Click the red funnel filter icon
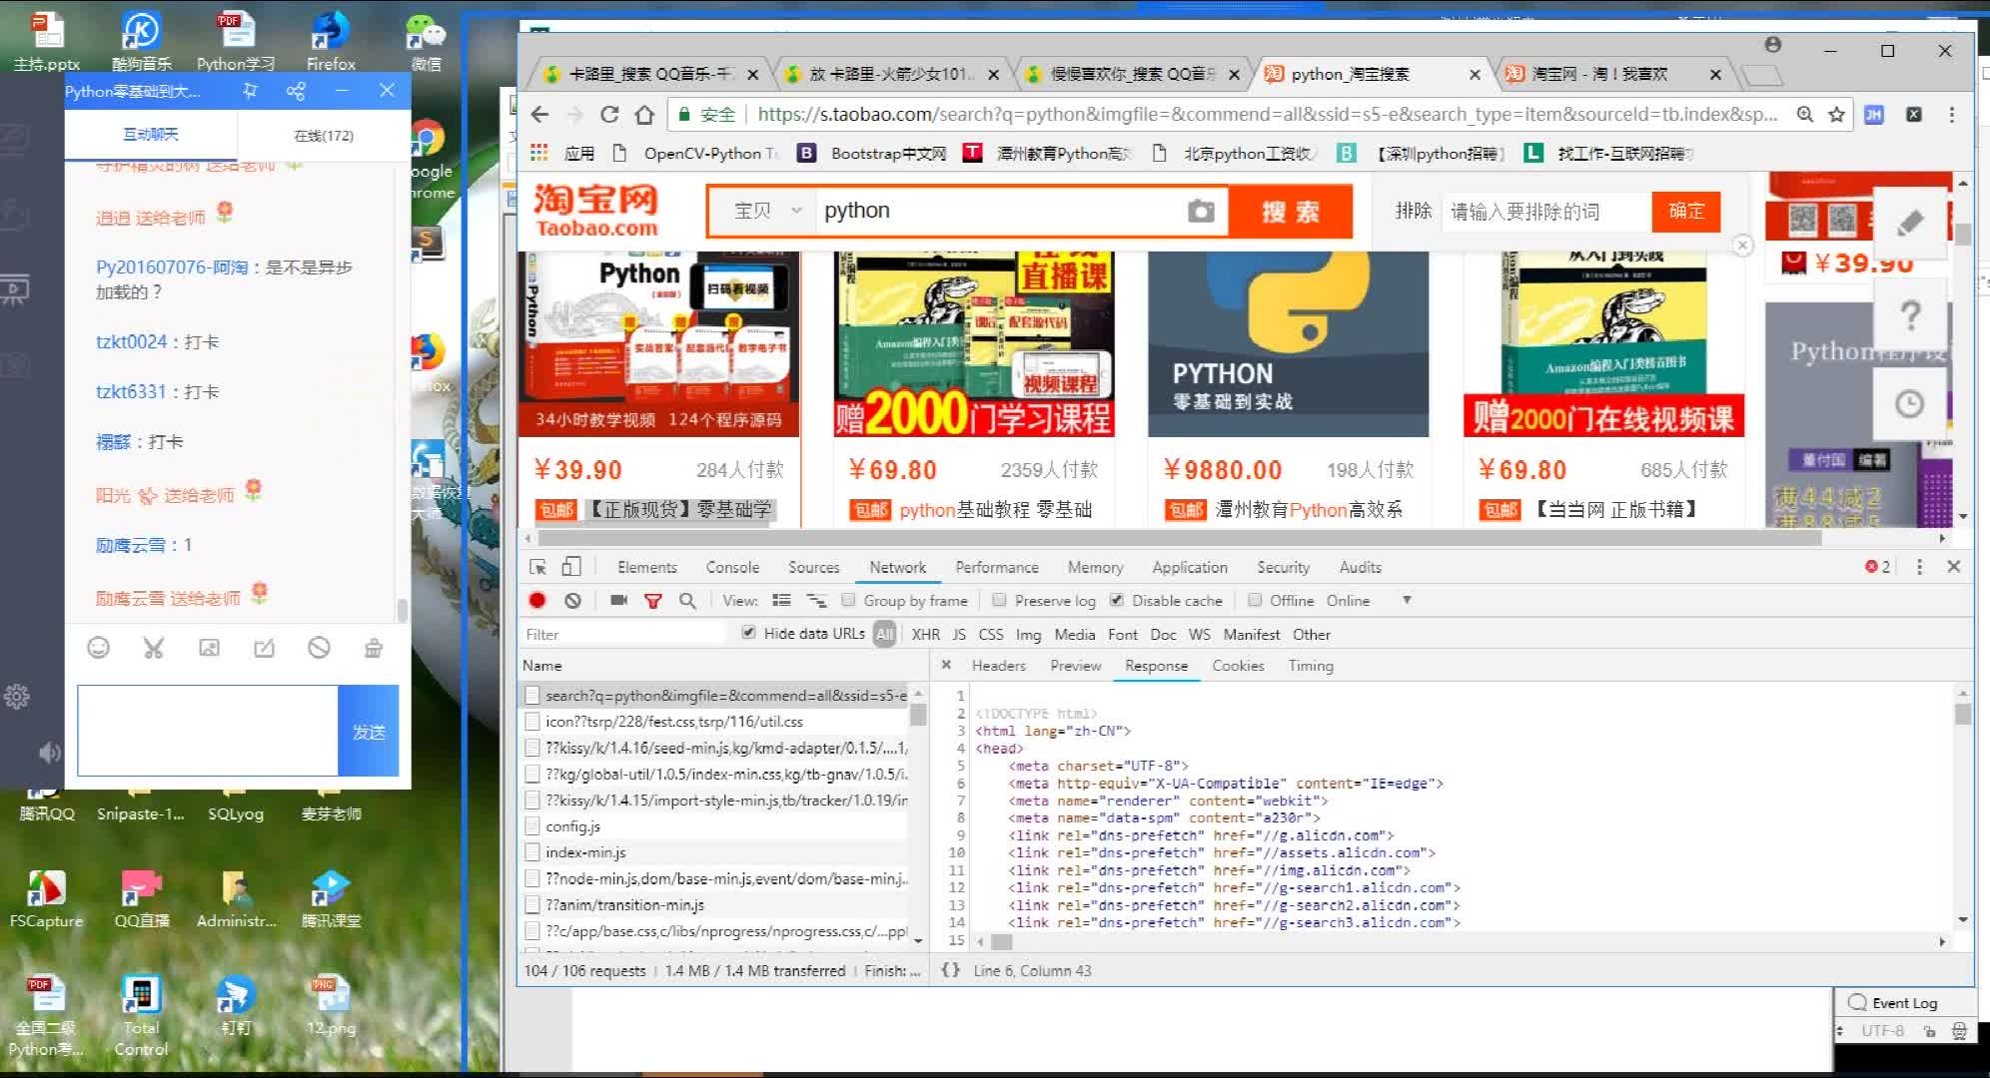 point(653,600)
